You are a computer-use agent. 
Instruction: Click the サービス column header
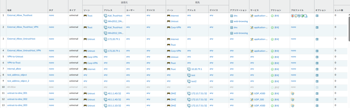[x=254, y=10]
